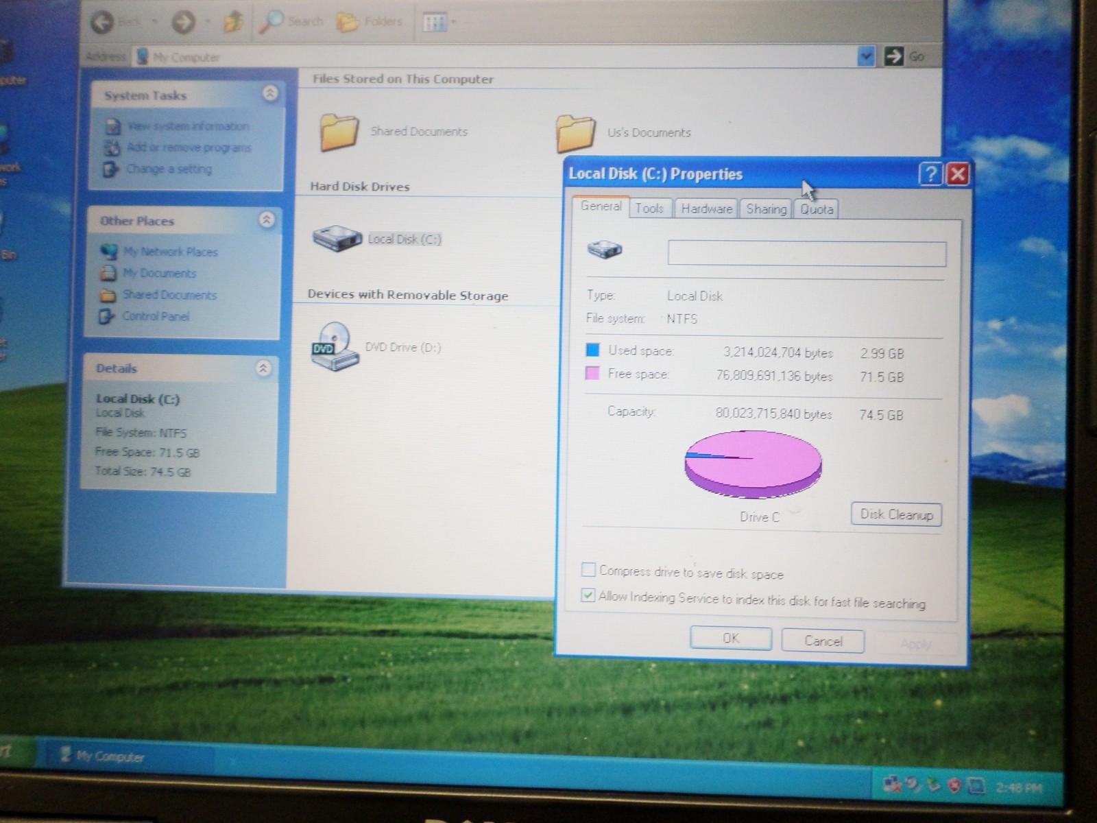The width and height of the screenshot is (1097, 823).
Task: Expand the address bar dropdown arrow
Action: (866, 56)
